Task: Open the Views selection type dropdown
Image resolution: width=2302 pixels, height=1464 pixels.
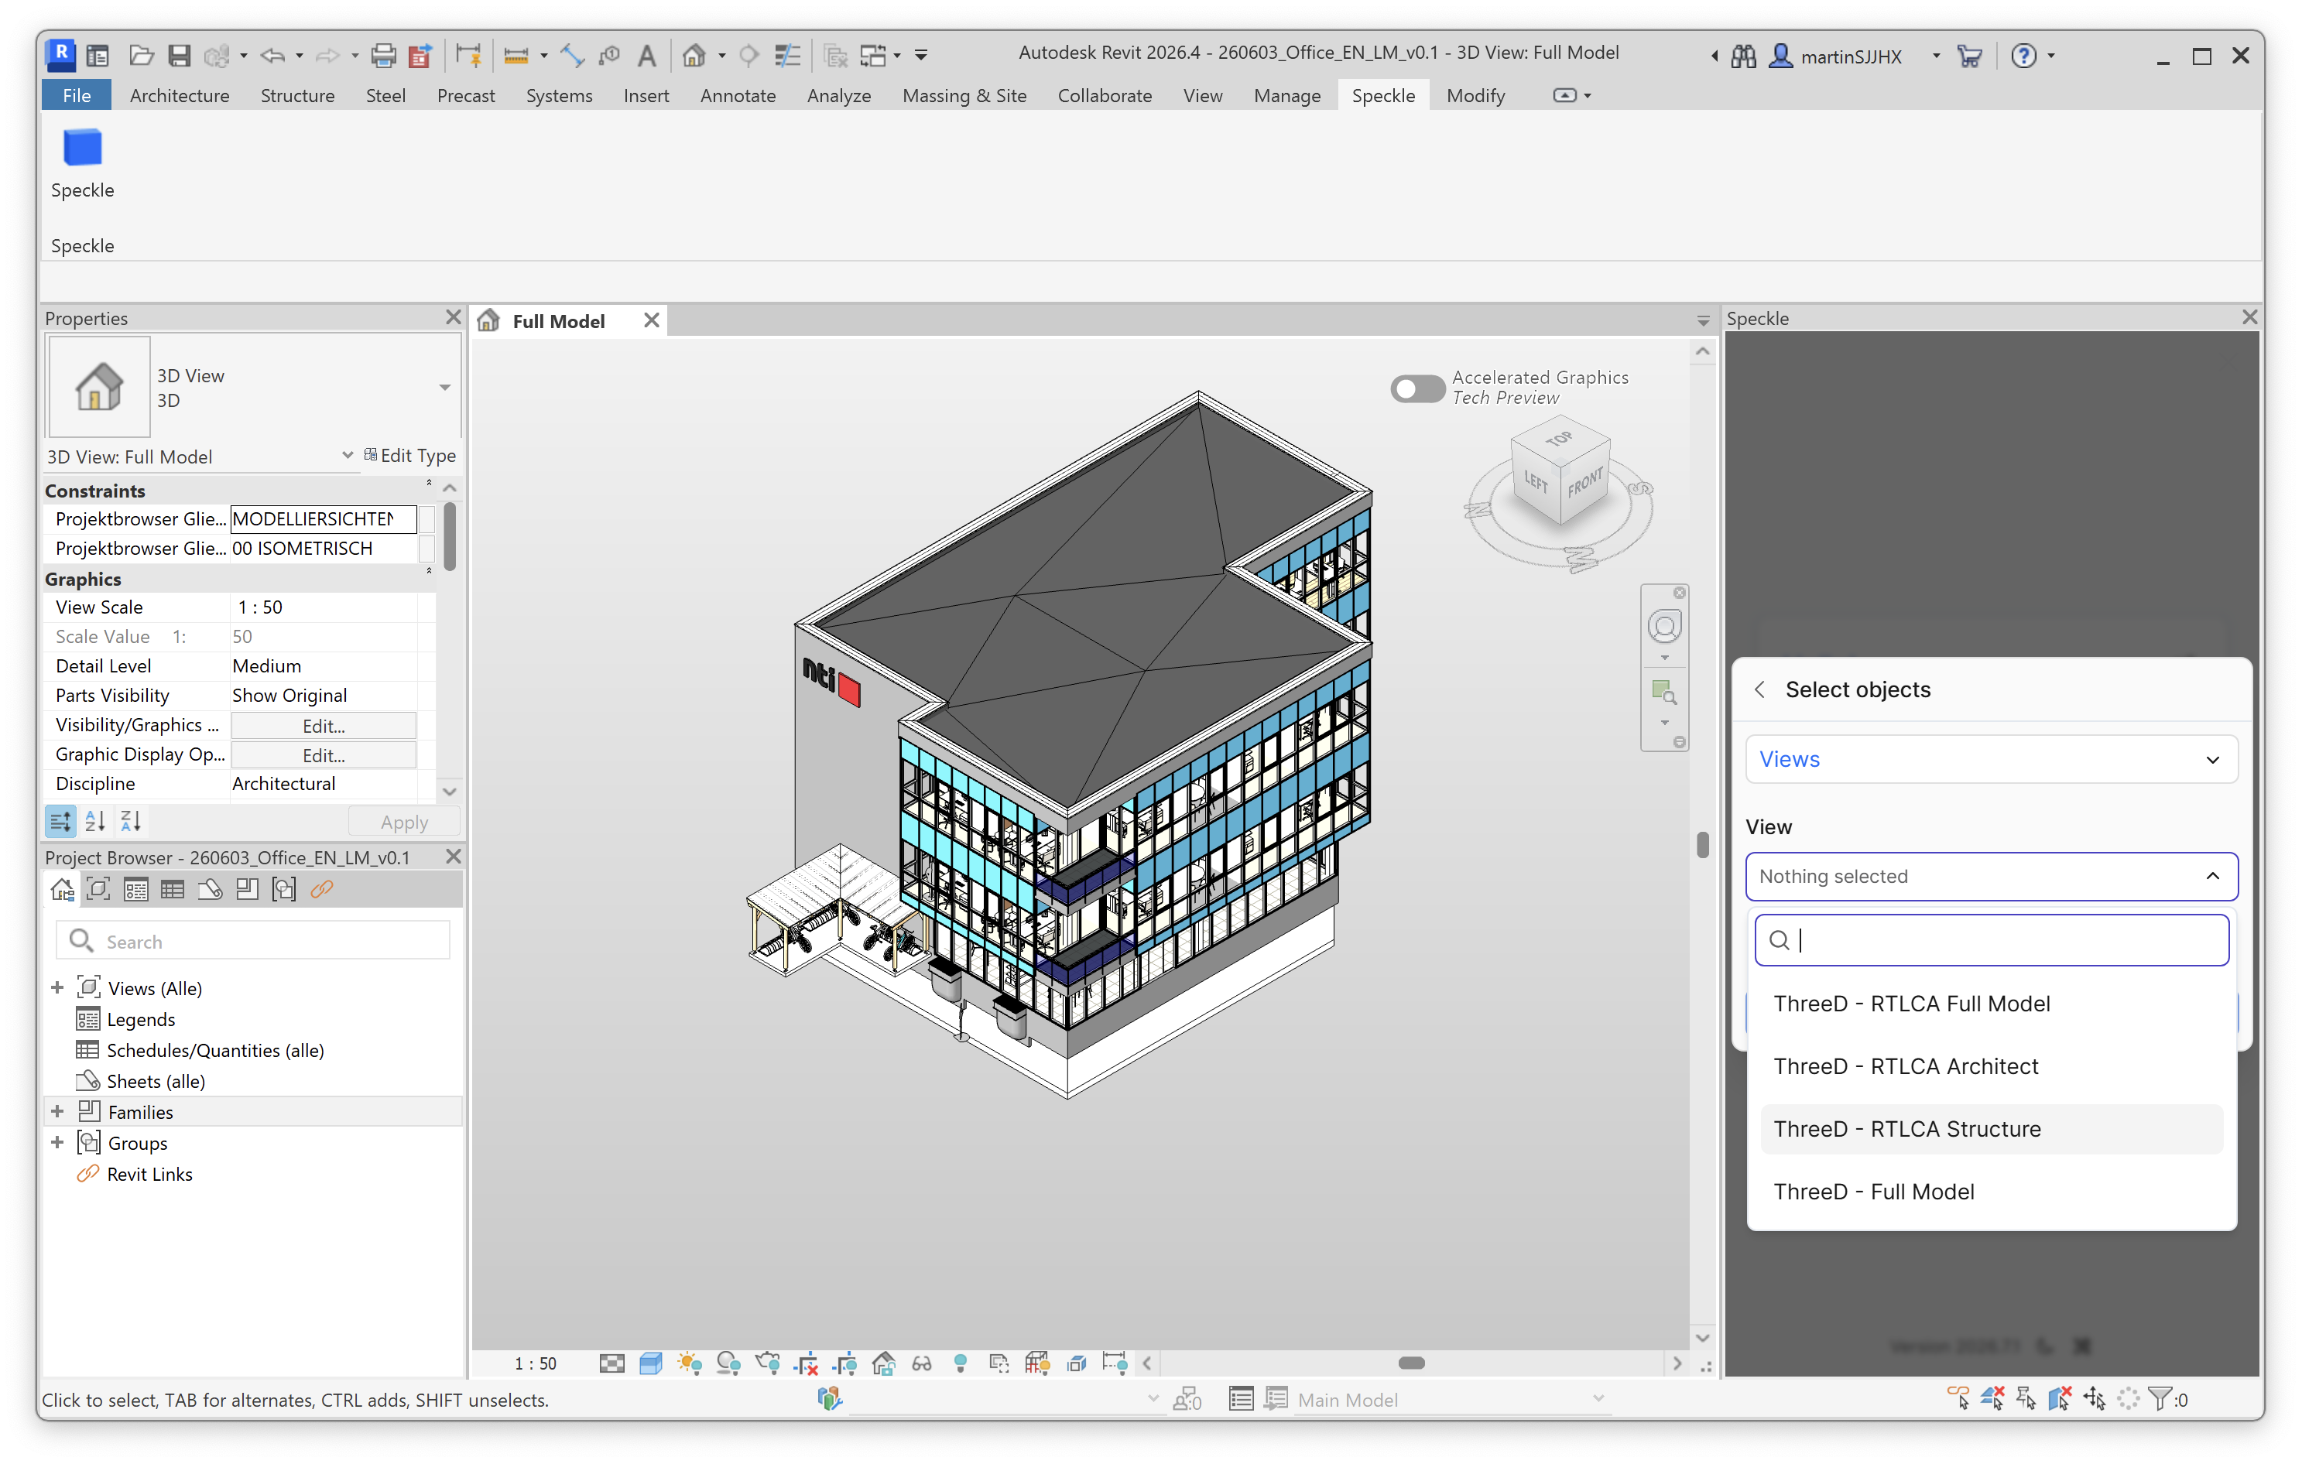Action: (x=1992, y=759)
